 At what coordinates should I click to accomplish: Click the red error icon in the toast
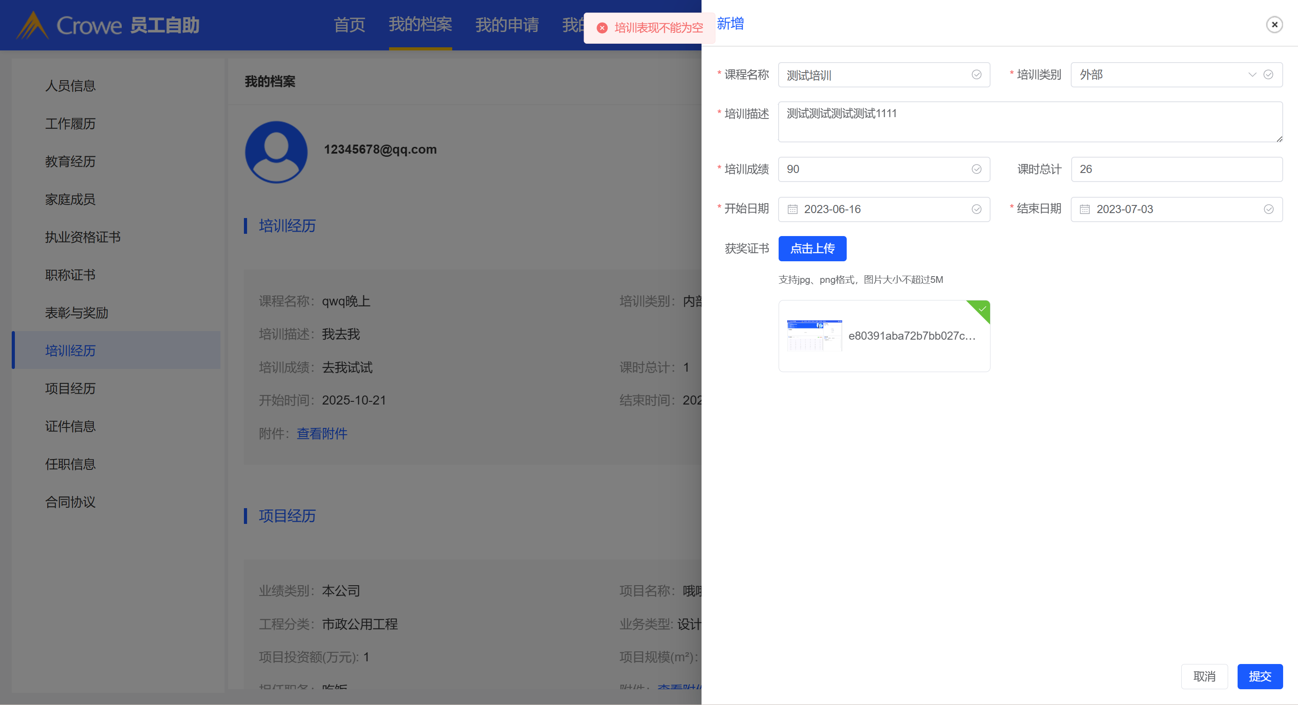click(601, 27)
